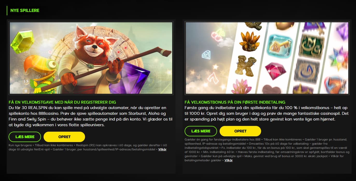Screen dimensions: 356x181
Task: Click the first deposit bonus heading text
Action: point(235,102)
